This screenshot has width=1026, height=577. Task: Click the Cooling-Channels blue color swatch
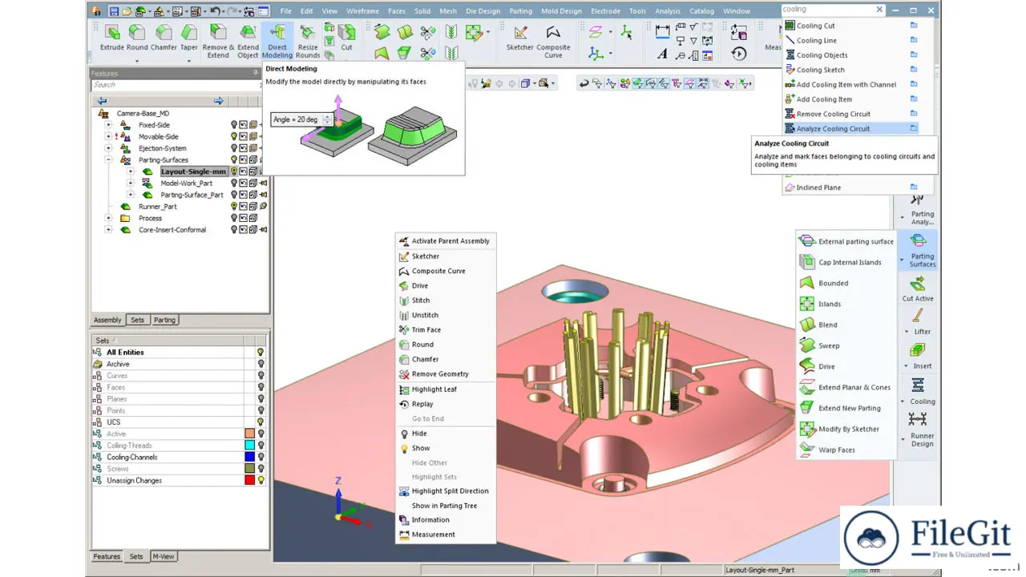(x=249, y=457)
